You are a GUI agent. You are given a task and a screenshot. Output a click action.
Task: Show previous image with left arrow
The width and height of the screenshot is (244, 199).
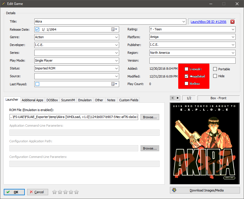pos(172,98)
